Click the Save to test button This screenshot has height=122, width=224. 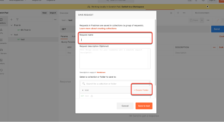pyautogui.click(x=144, y=106)
